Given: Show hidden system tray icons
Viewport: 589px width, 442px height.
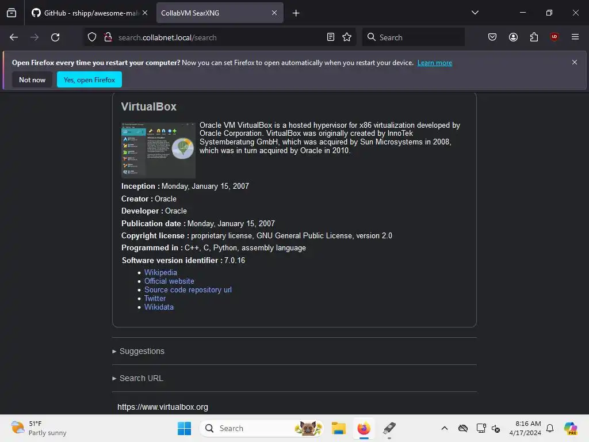Looking at the screenshot, I should click(445, 428).
